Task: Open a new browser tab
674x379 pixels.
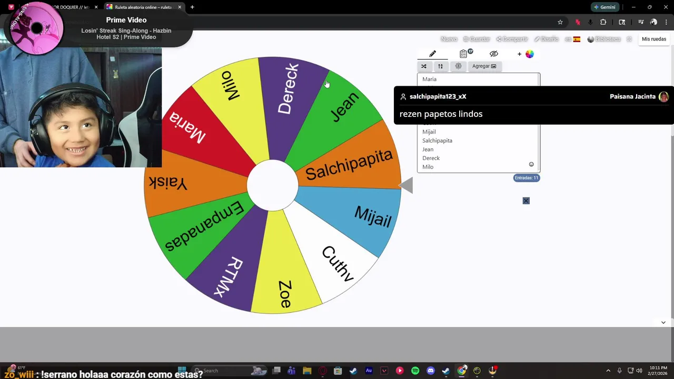Action: click(192, 7)
